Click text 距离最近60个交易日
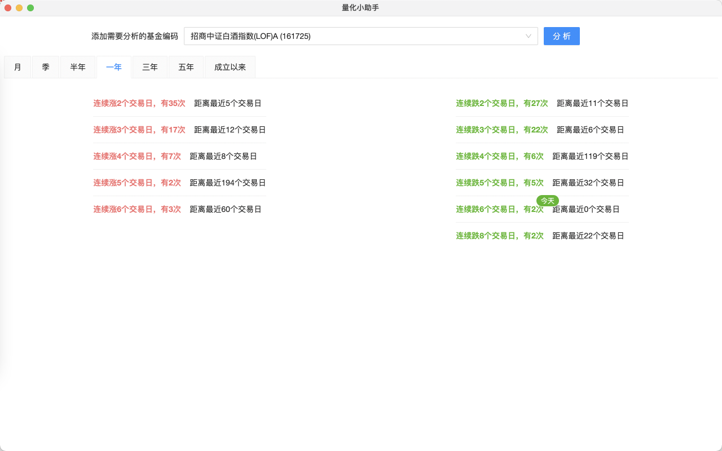This screenshot has width=722, height=451. pyautogui.click(x=226, y=209)
